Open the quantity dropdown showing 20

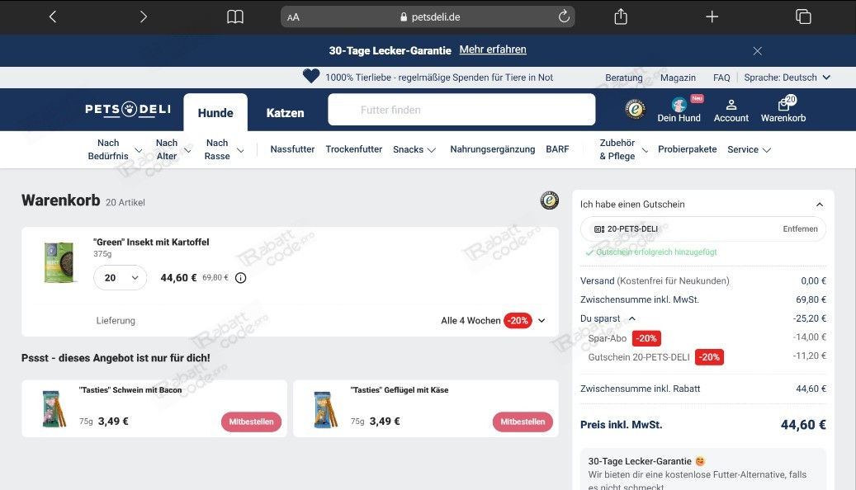120,278
